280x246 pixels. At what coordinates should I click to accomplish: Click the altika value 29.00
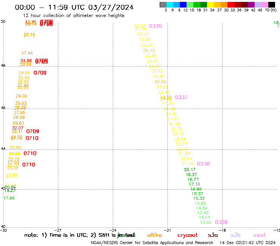[x=22, y=96]
